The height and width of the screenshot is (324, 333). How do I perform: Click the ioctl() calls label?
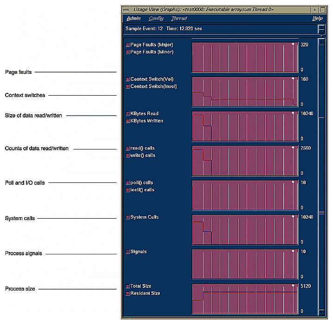tap(142, 190)
